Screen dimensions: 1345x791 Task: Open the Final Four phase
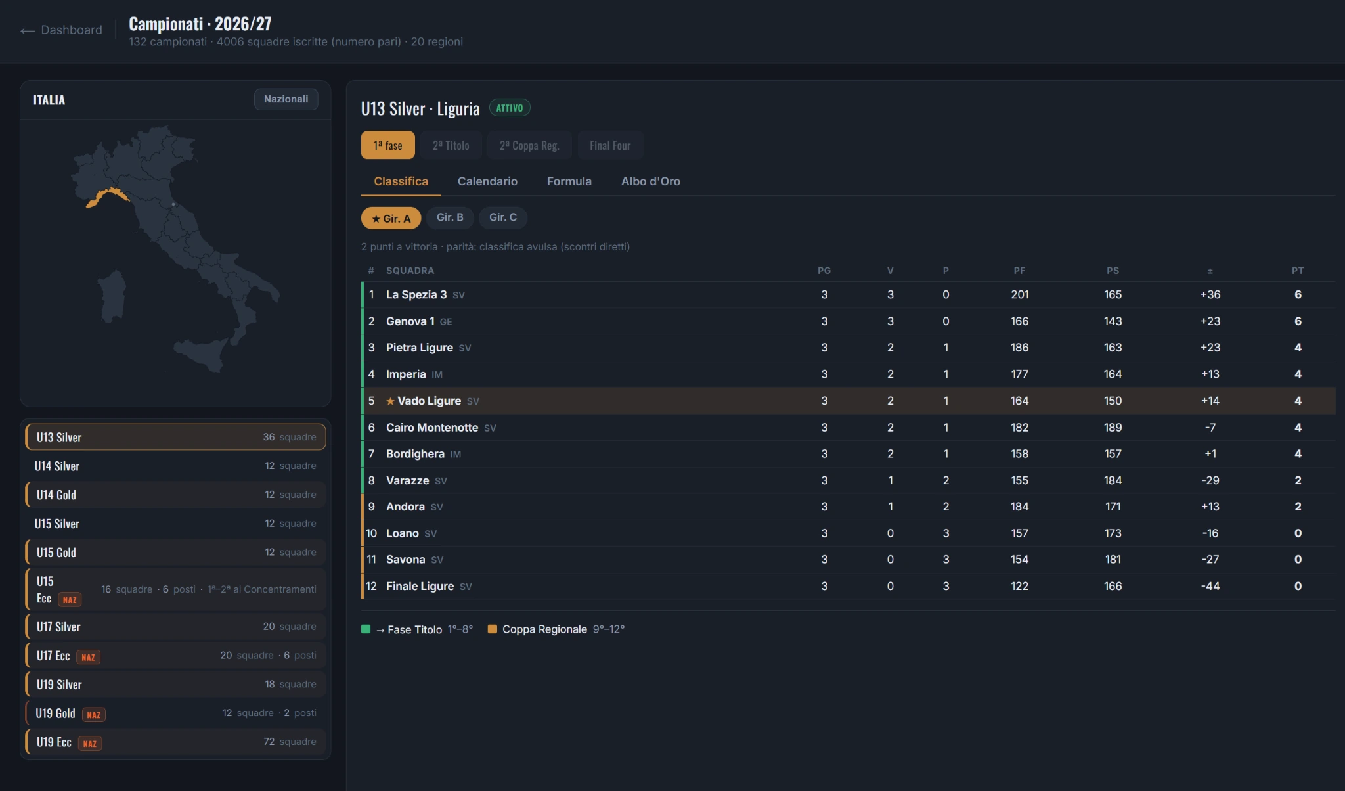[x=610, y=145]
